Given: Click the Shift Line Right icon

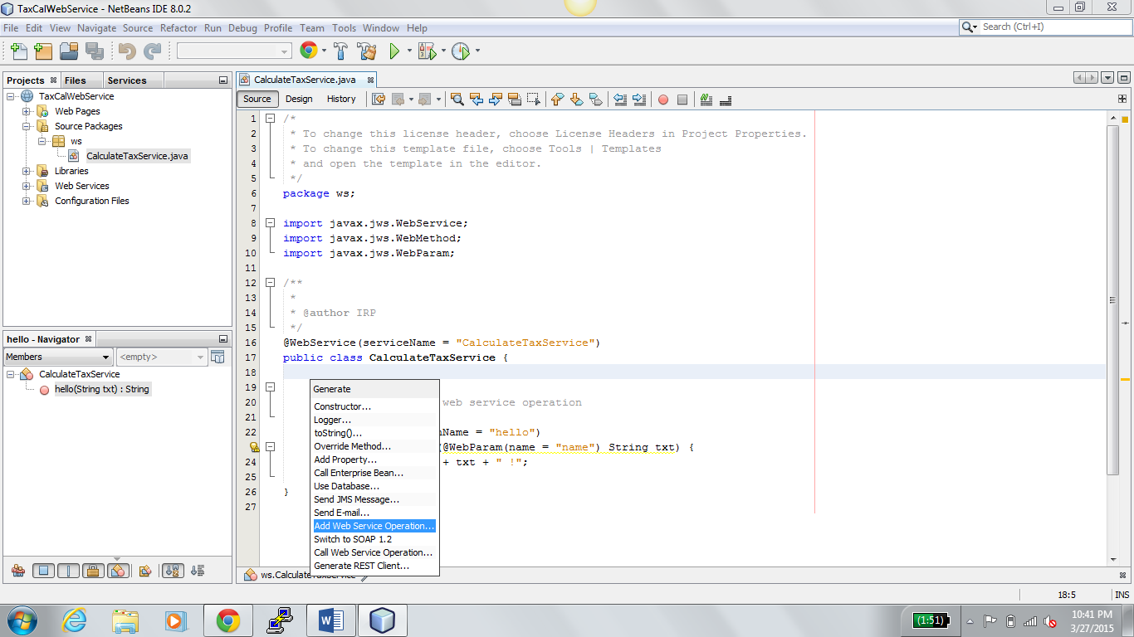Looking at the screenshot, I should click(639, 99).
